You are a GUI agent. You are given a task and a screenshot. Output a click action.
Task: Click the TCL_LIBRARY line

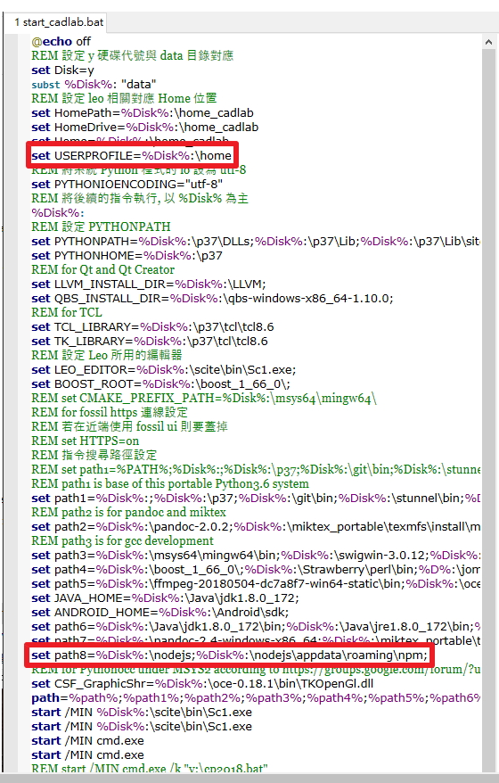click(152, 326)
